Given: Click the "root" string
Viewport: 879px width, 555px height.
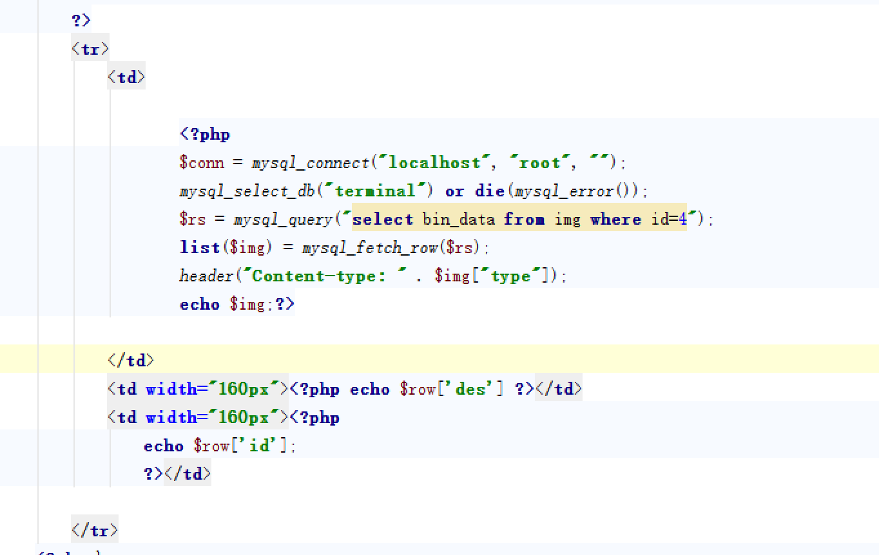Looking at the screenshot, I should tap(539, 163).
